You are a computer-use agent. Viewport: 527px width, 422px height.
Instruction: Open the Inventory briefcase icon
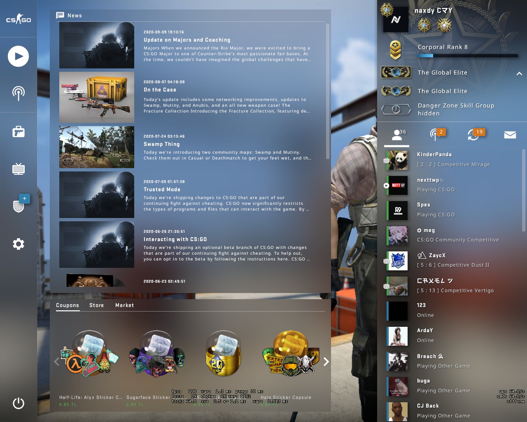(19, 132)
